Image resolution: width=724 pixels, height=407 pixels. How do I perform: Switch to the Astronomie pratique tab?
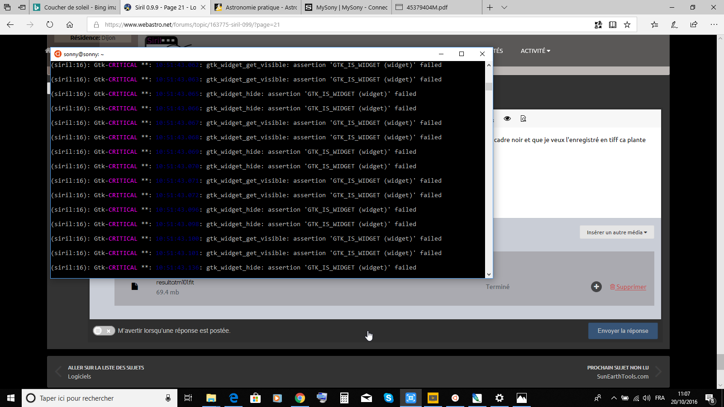[256, 7]
